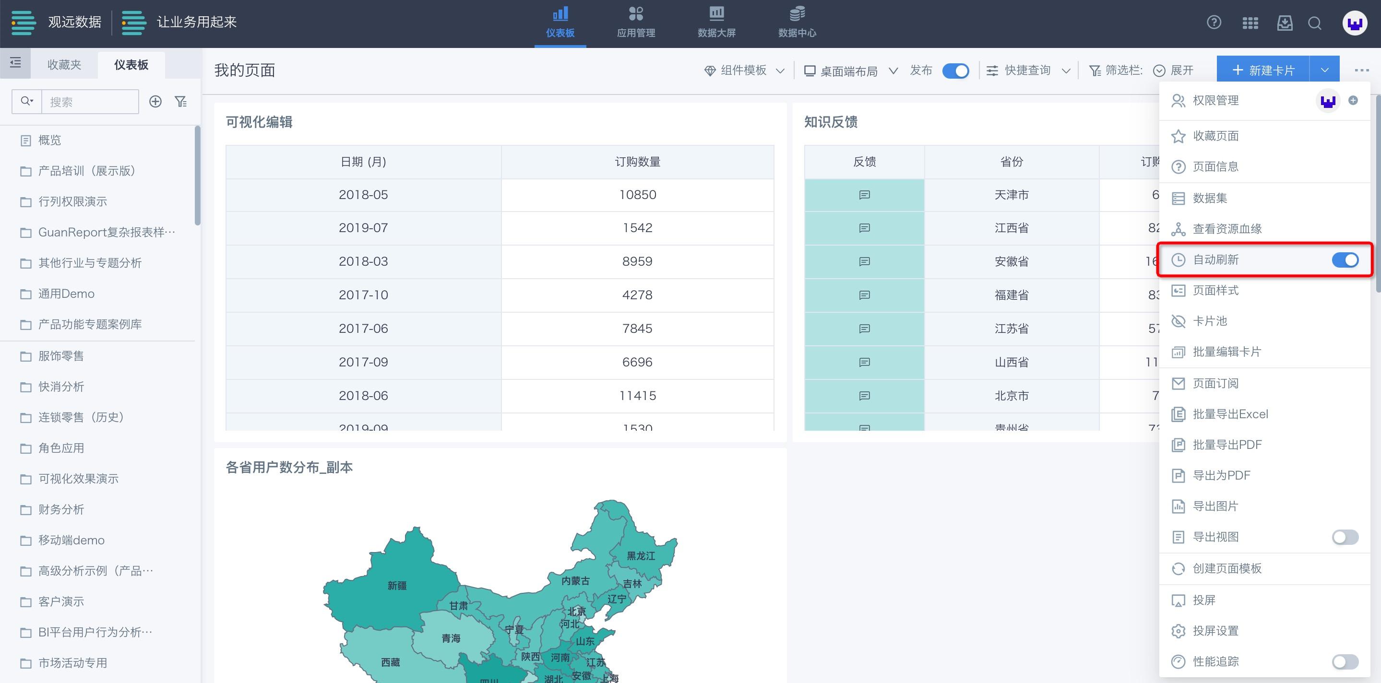Click the 订购数量 column header
Screen dimensions: 1381x683
637,162
